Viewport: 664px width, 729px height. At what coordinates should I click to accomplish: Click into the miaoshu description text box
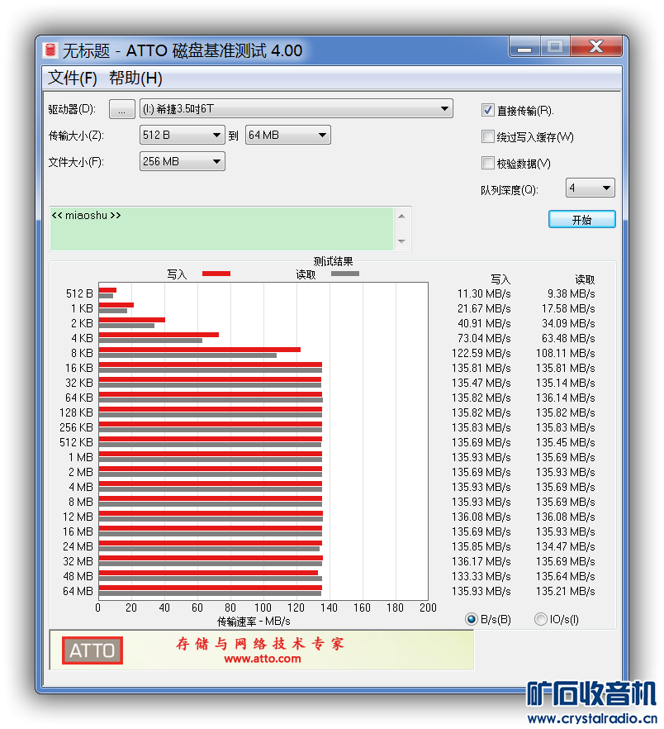coord(221,229)
